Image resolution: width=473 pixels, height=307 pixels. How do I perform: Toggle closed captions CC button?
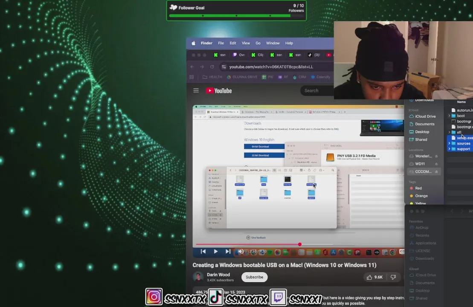(401, 251)
